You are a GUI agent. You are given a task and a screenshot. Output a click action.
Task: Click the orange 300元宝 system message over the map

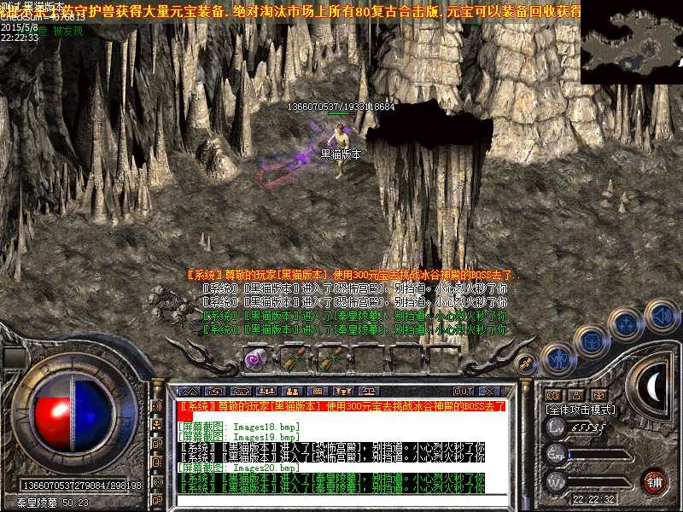[353, 275]
